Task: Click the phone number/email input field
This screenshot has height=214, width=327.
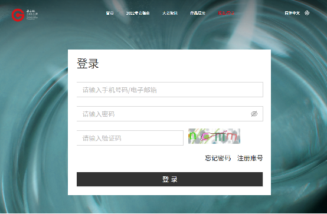Action: point(170,90)
